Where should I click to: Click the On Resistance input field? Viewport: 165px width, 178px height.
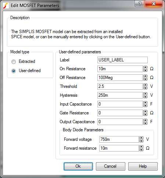coord(120,69)
